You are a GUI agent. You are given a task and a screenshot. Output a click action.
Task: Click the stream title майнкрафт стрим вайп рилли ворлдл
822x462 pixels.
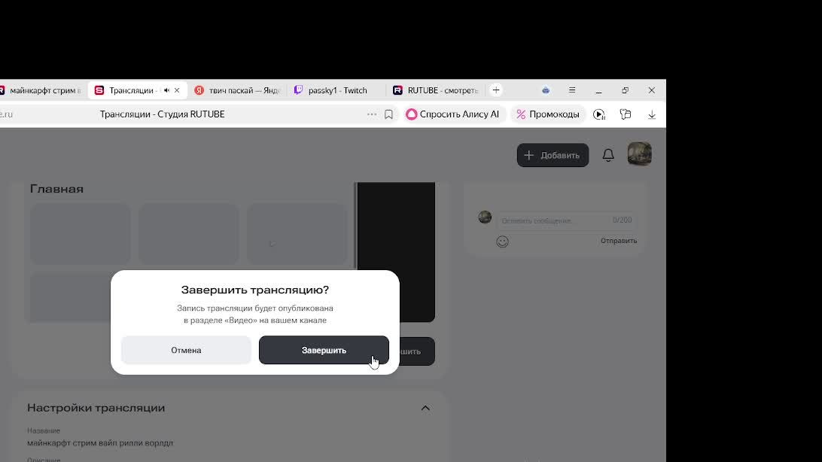(100, 442)
